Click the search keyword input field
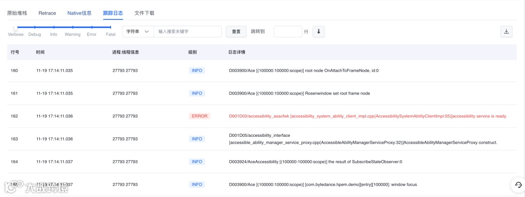 point(188,32)
